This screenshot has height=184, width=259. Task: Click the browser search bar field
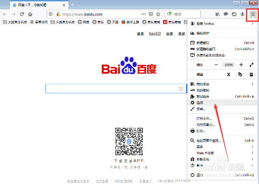point(183,14)
